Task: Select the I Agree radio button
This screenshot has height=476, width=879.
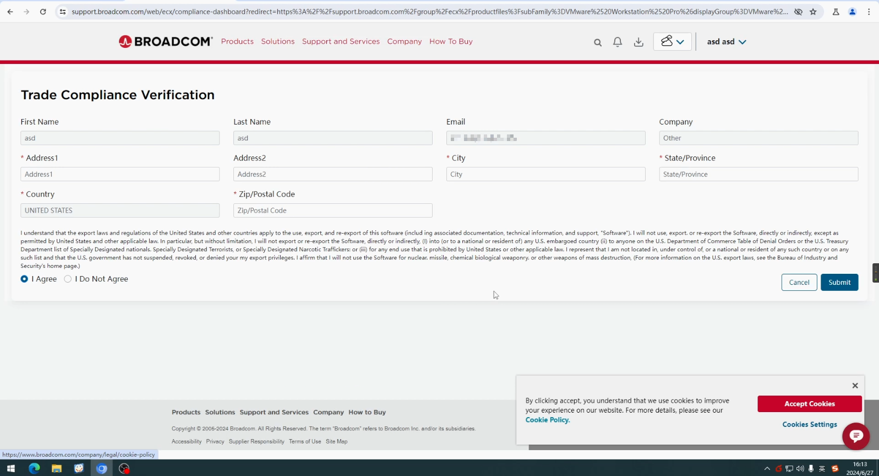Action: [x=24, y=279]
